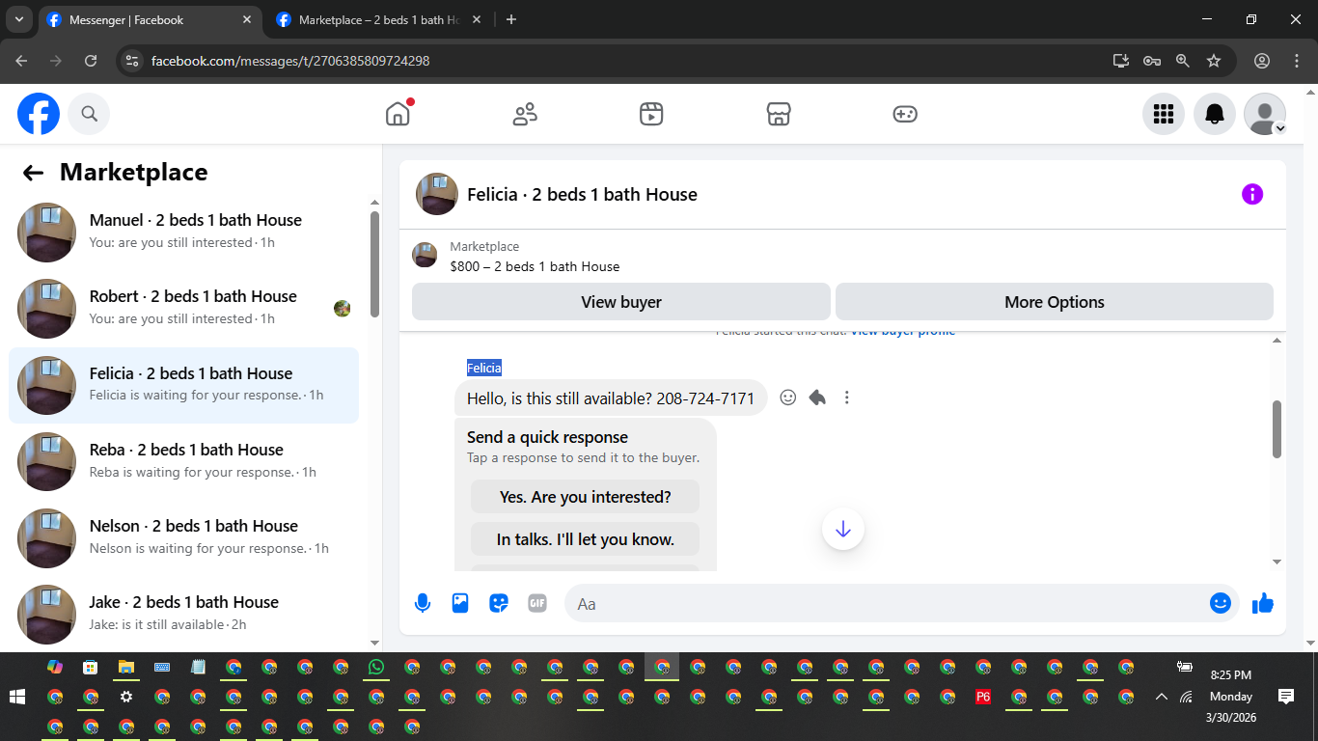Click the View buyer profile link

point(903,331)
